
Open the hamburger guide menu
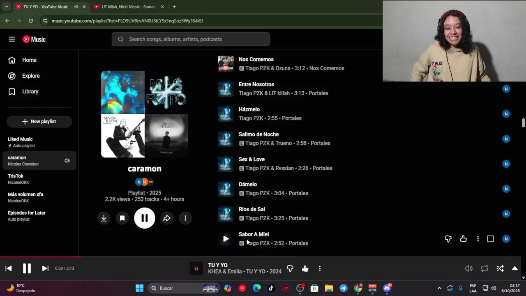pyautogui.click(x=12, y=39)
